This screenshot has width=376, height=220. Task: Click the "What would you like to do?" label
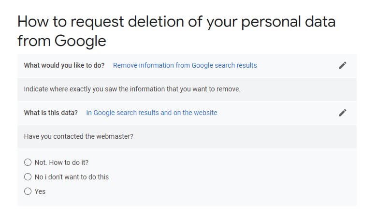pyautogui.click(x=64, y=65)
